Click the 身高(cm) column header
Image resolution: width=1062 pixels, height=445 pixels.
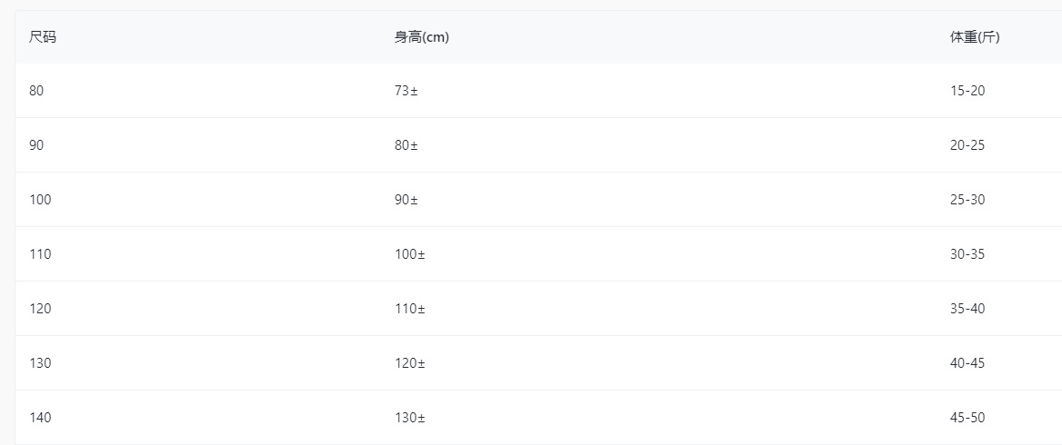422,37
